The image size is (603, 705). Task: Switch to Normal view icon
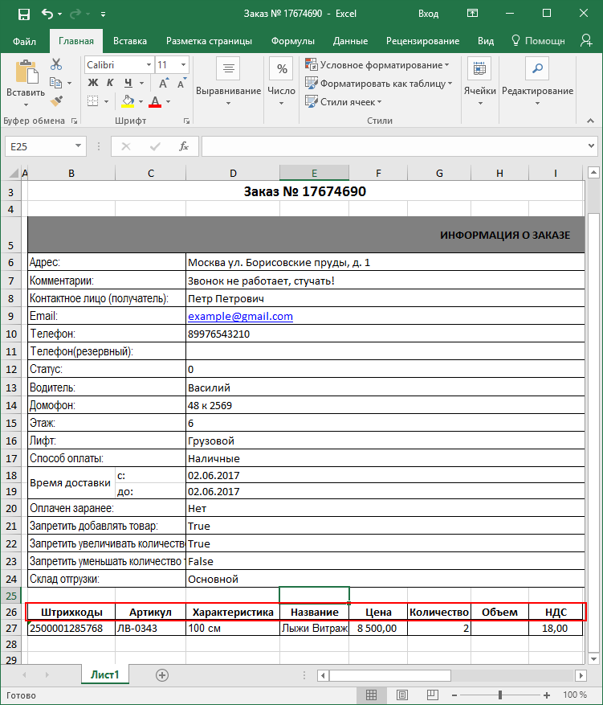pos(371,695)
